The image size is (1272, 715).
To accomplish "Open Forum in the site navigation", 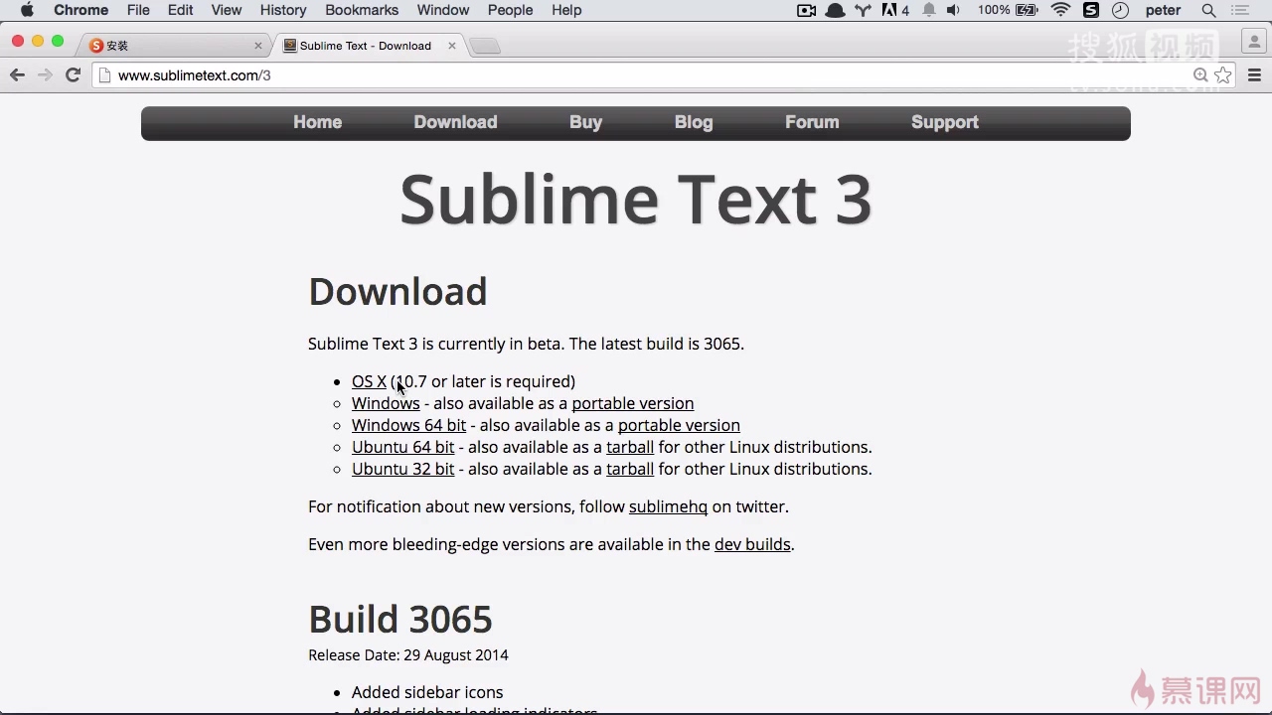I will click(x=812, y=122).
